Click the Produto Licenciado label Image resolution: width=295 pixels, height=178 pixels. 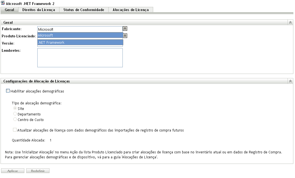click(x=19, y=36)
